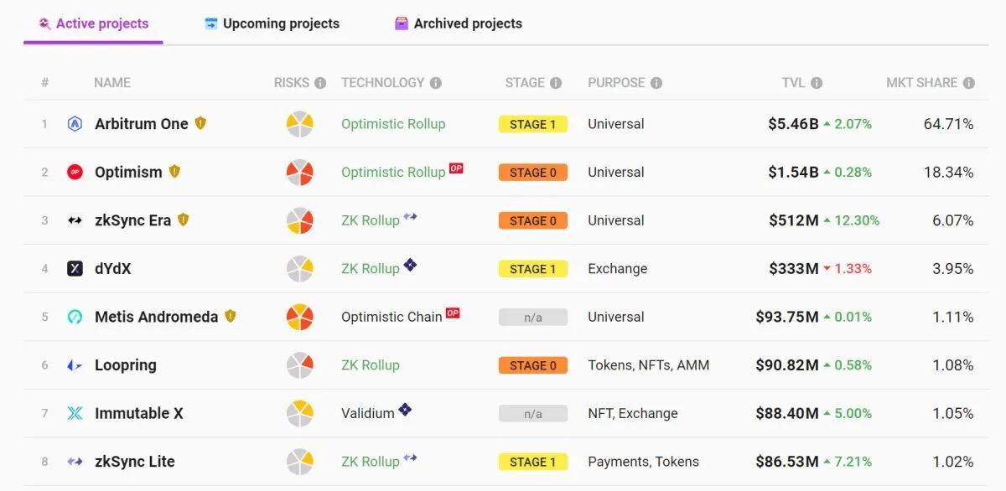
Task: Click the STAGE 0 badge for Loopring
Action: [x=532, y=365]
